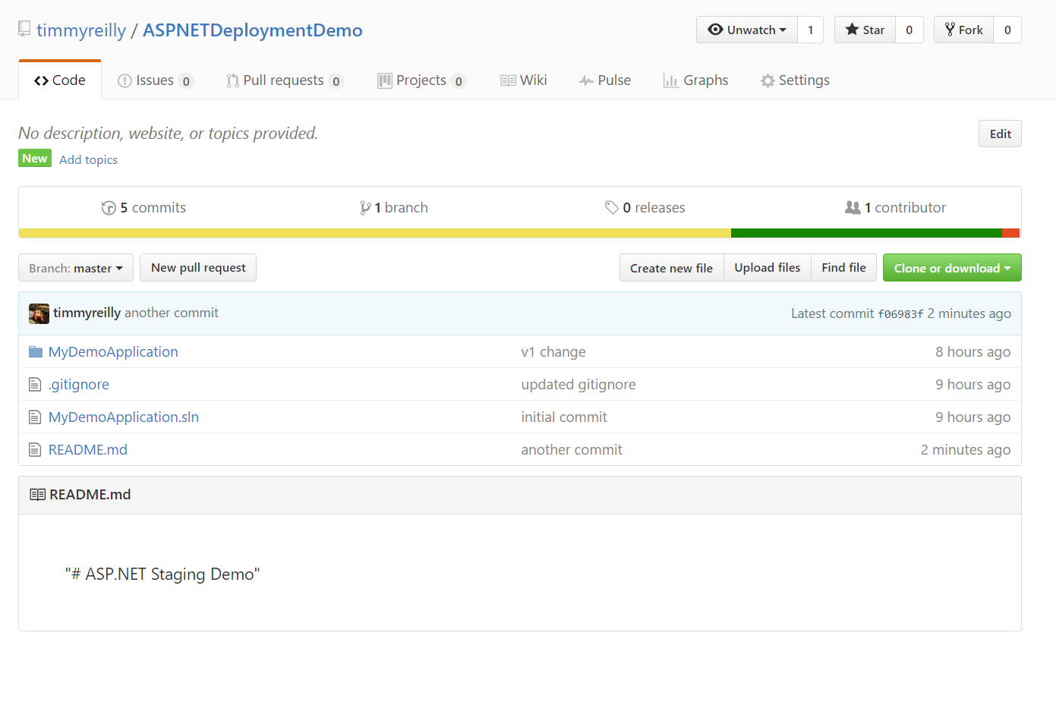Open latest commit hash f06983f
Image resolution: width=1056 pixels, height=702 pixels.
pyautogui.click(x=900, y=314)
